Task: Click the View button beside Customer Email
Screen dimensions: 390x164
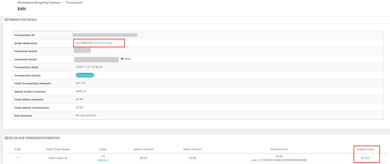Action: click(x=125, y=59)
